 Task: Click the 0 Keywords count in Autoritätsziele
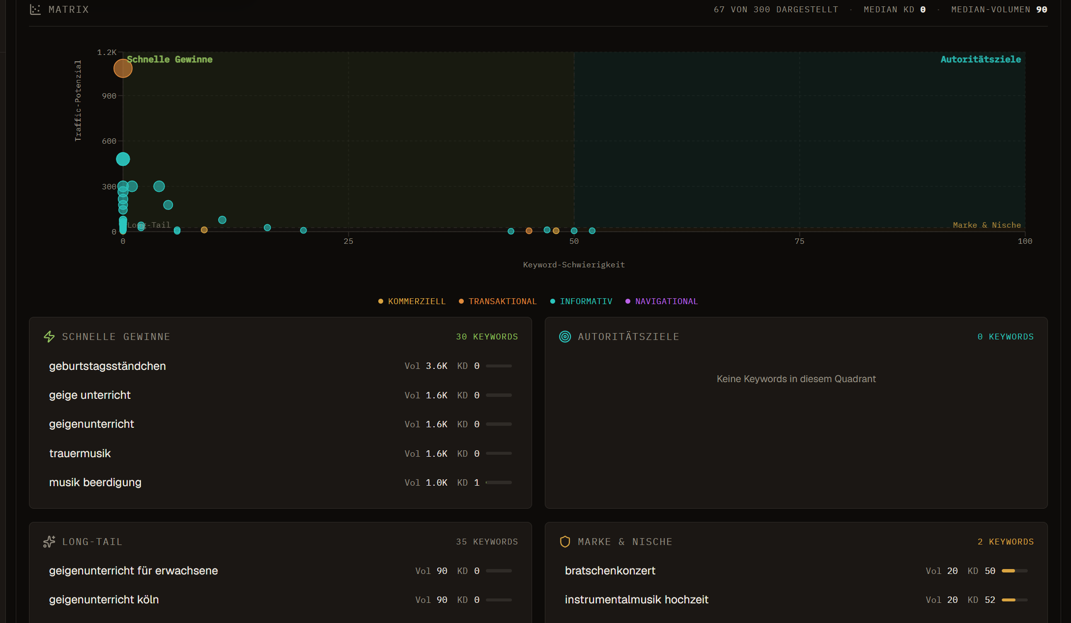tap(1006, 337)
